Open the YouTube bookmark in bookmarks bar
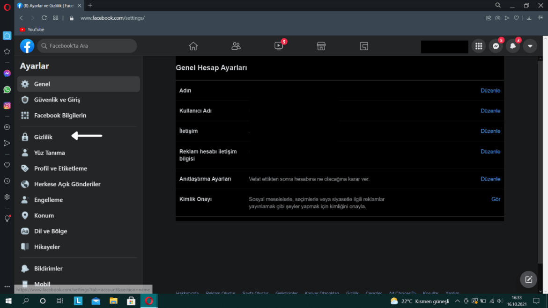 (x=32, y=29)
